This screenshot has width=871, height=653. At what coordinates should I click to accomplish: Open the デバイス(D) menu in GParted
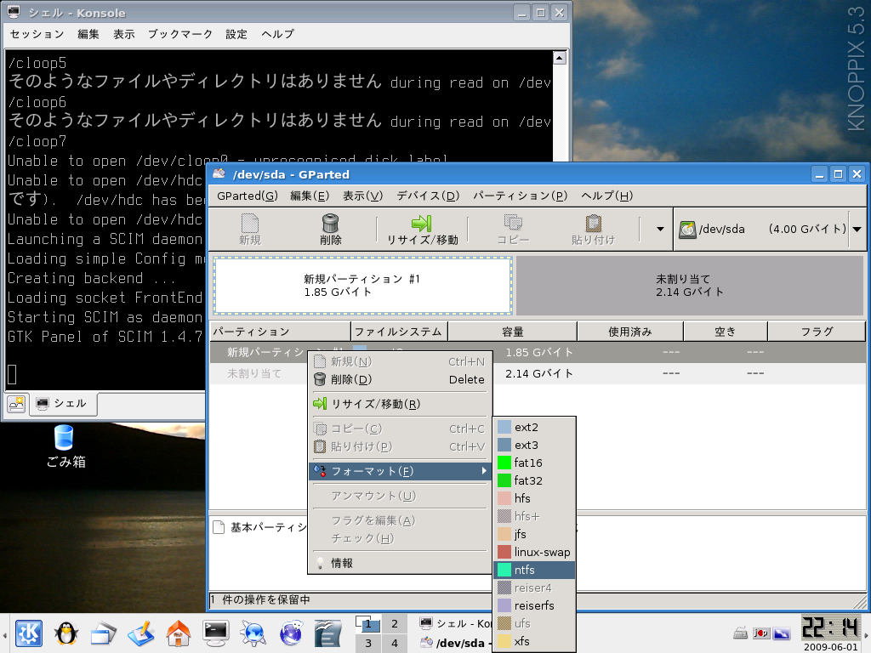[428, 196]
